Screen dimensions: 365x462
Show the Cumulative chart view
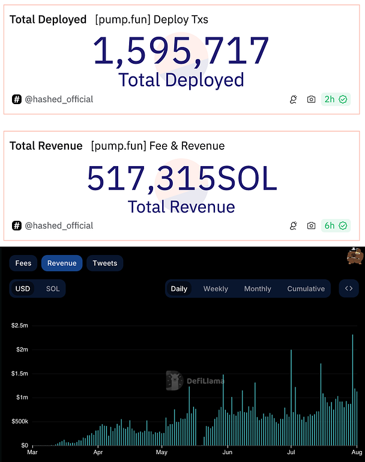[x=306, y=289]
